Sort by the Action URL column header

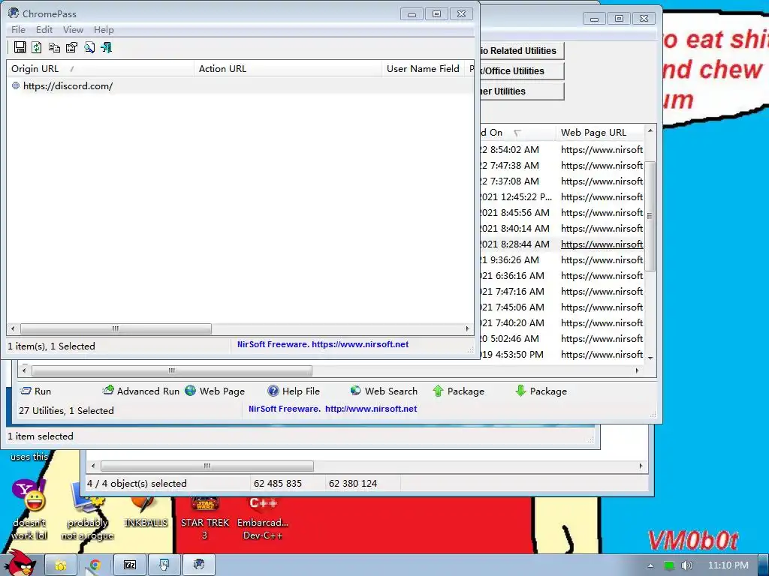click(x=288, y=68)
